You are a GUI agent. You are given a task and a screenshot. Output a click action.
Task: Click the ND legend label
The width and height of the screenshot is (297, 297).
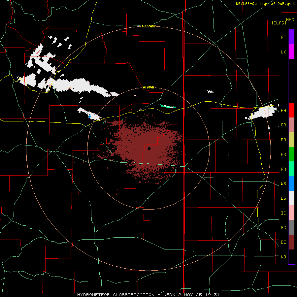[283, 257]
